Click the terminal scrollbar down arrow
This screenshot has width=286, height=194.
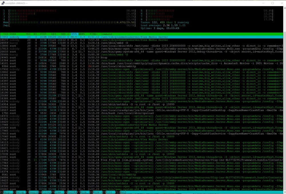pos(285,192)
